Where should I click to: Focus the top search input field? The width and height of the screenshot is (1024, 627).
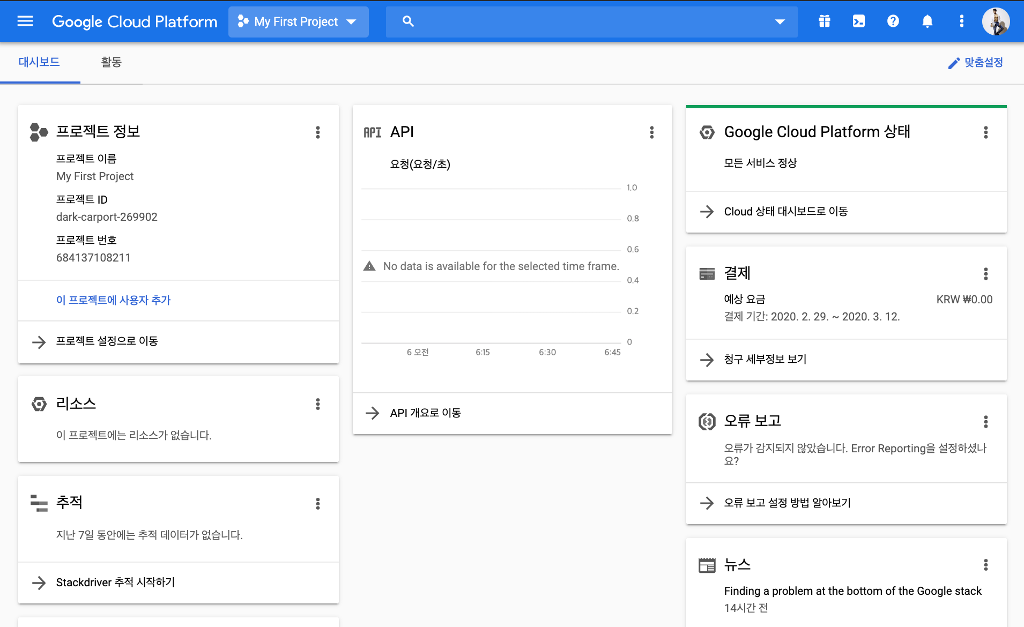tap(591, 21)
